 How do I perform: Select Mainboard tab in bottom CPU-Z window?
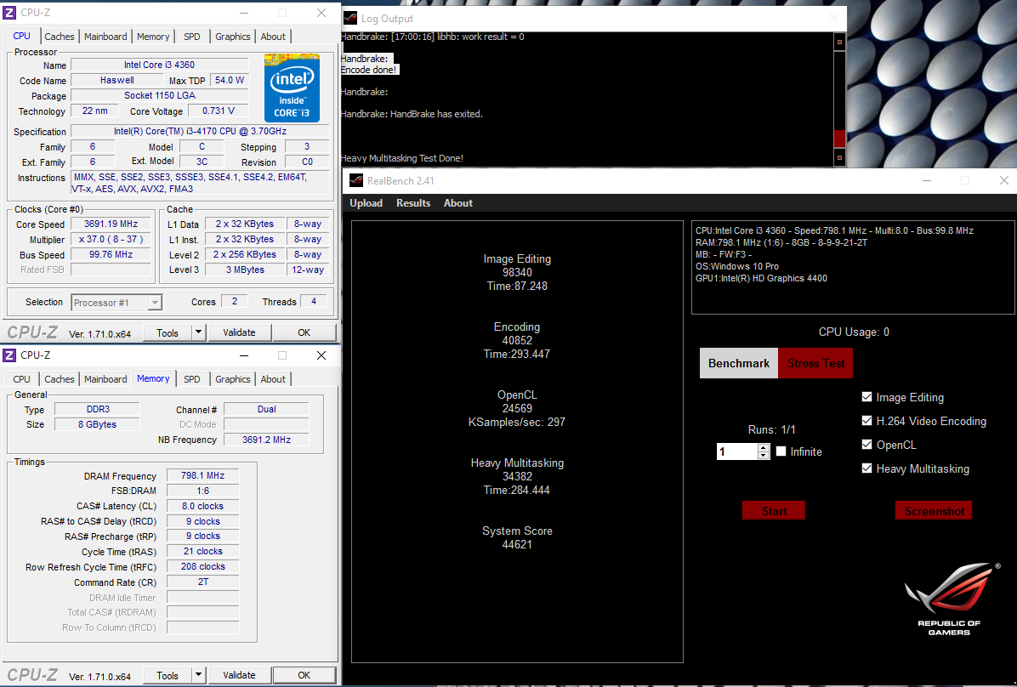[105, 379]
